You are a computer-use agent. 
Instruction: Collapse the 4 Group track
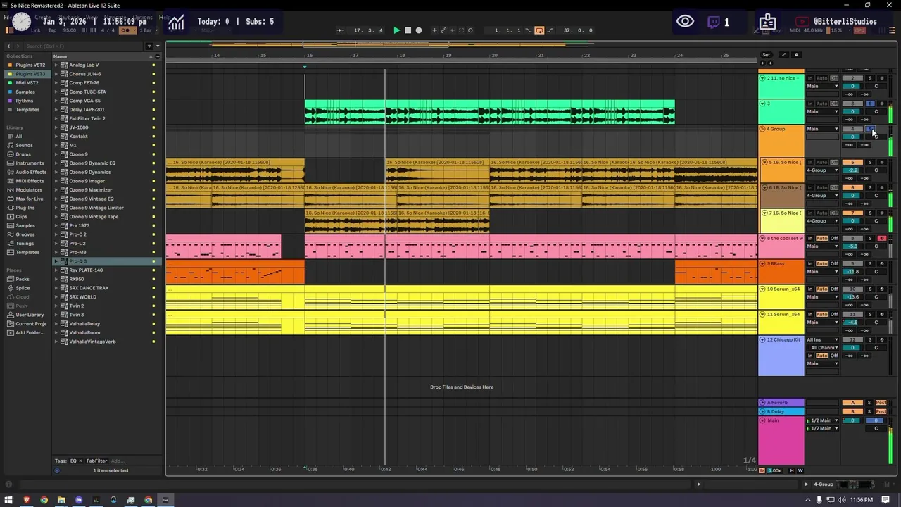762,129
